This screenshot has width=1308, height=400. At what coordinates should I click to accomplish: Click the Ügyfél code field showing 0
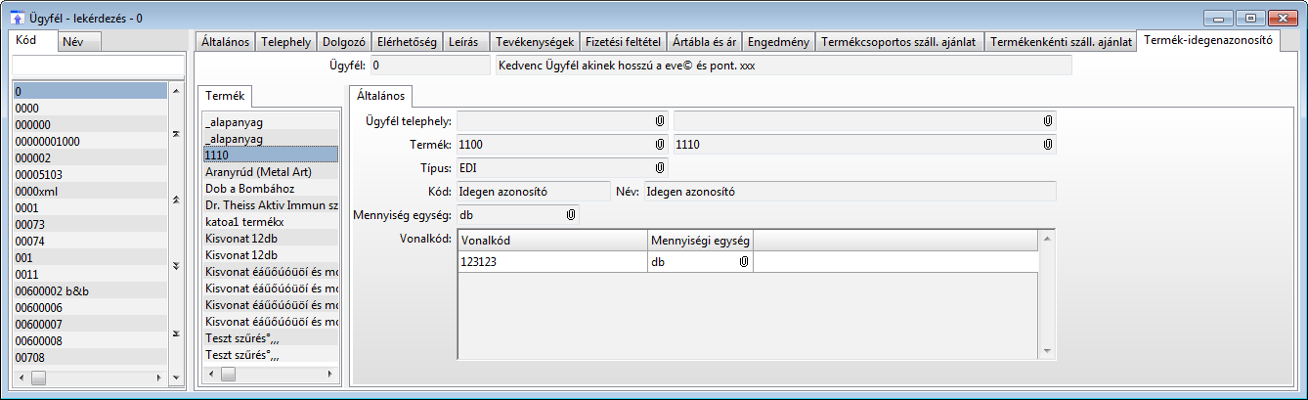(x=429, y=66)
